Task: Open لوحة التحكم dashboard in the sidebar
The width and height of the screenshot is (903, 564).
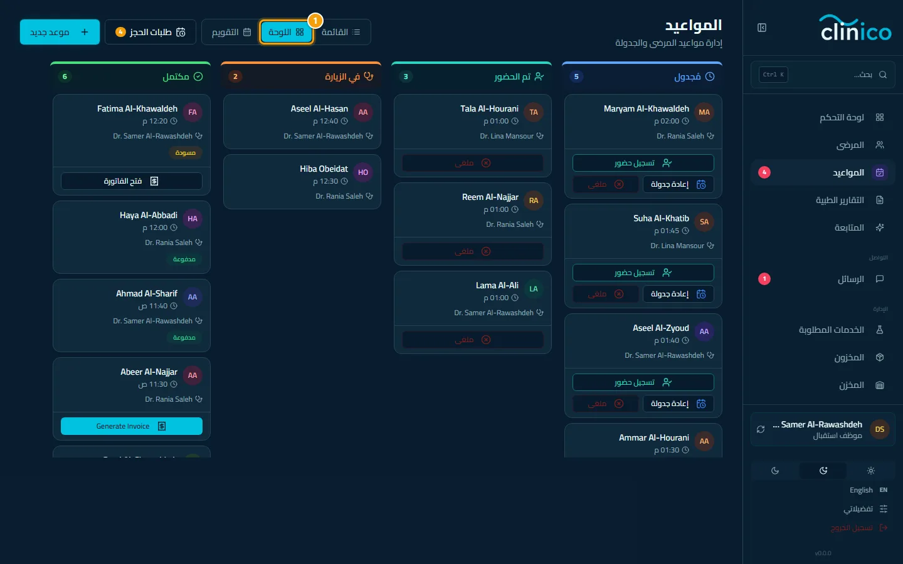Action: point(823,117)
